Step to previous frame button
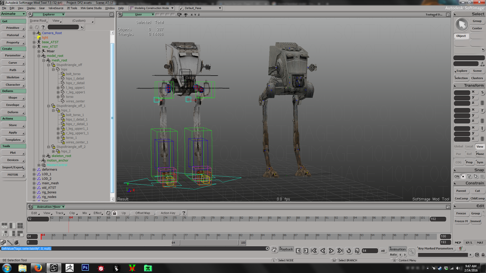Image resolution: width=486 pixels, height=273 pixels. [x=298, y=251]
